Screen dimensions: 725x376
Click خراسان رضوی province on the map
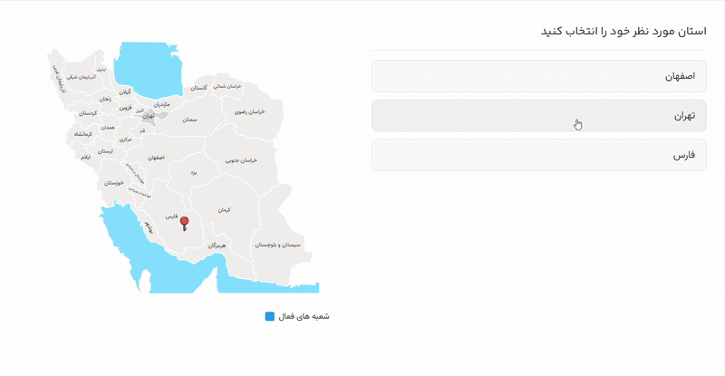[x=250, y=112]
